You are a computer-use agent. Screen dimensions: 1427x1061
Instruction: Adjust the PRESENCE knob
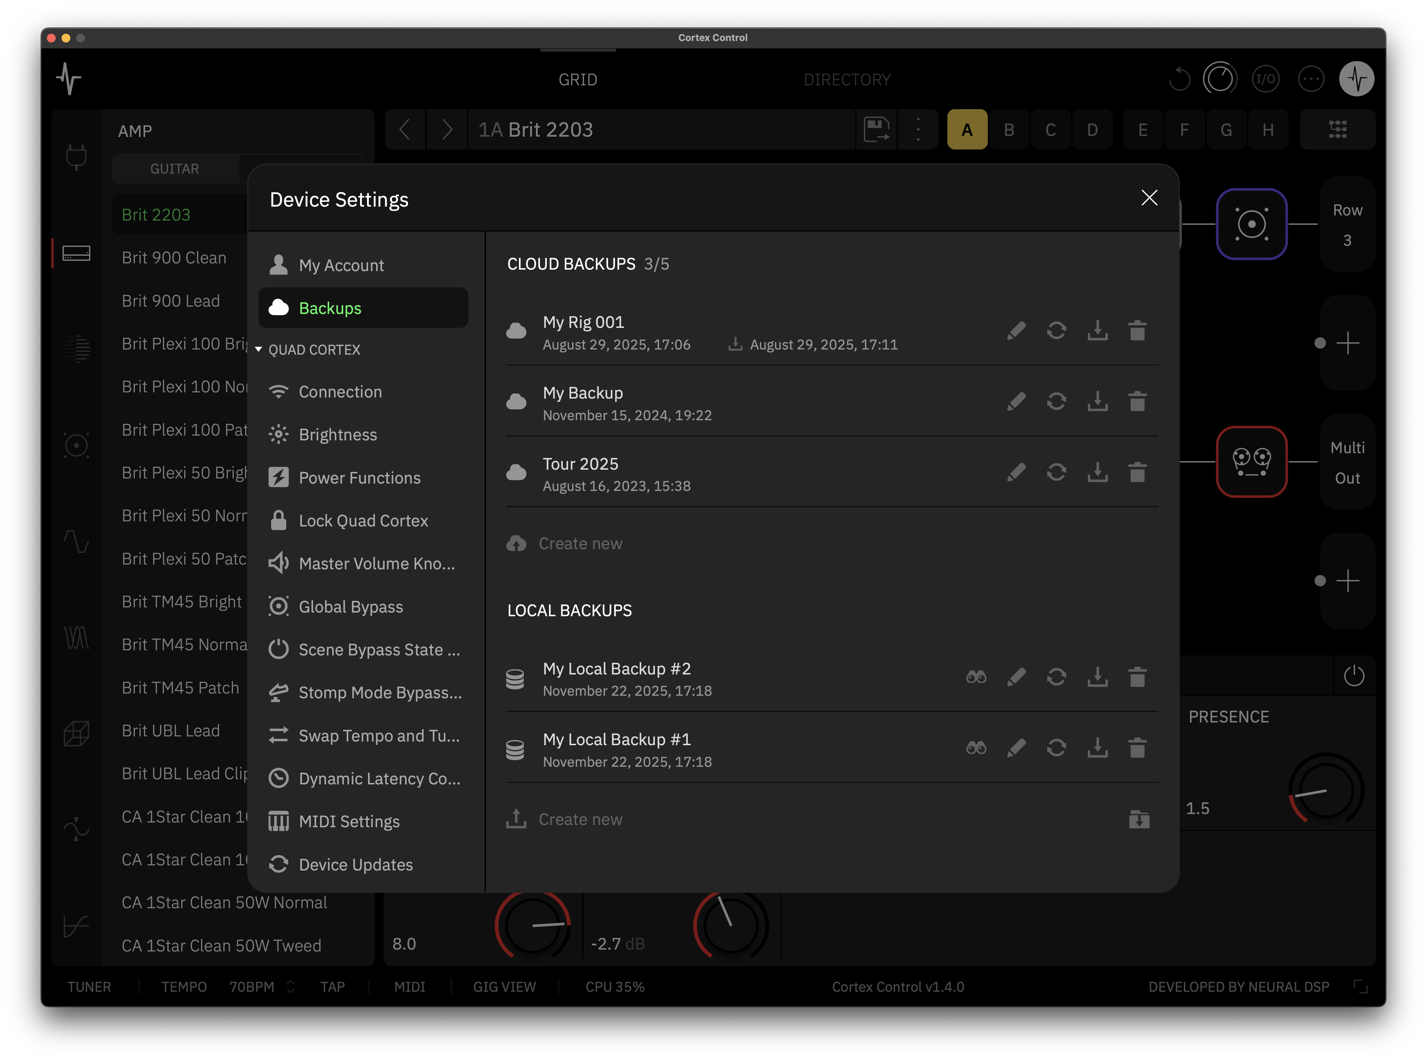[1326, 790]
